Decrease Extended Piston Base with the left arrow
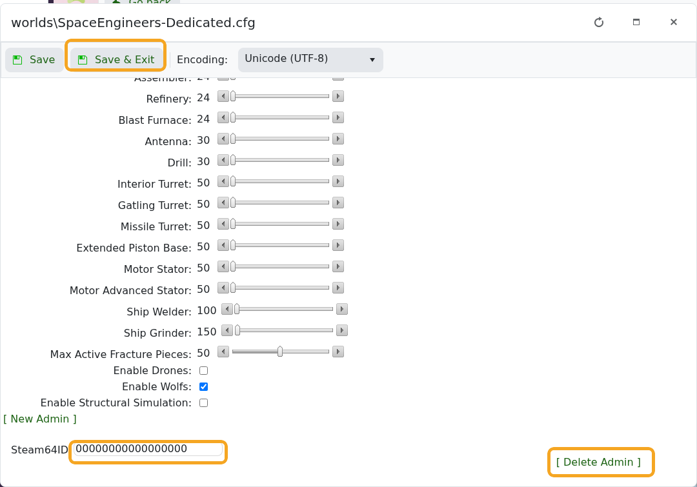 (223, 245)
